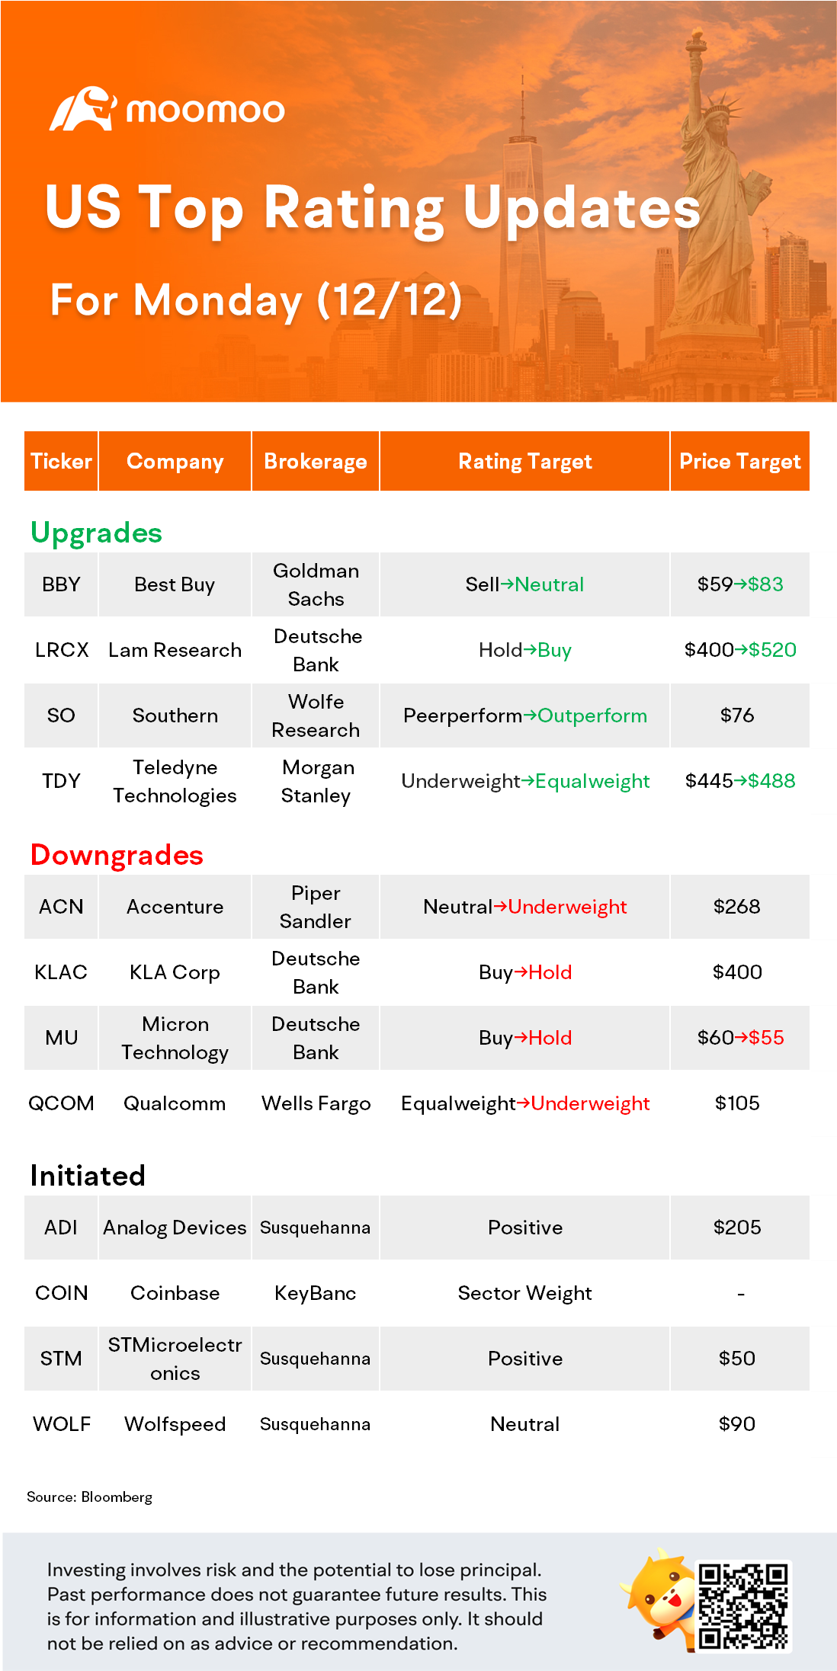Screen dimensions: 837x1671
Task: Select the Ticker column header
Action: (x=61, y=461)
